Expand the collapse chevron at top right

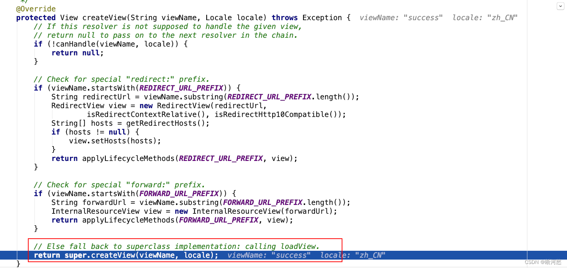click(560, 6)
